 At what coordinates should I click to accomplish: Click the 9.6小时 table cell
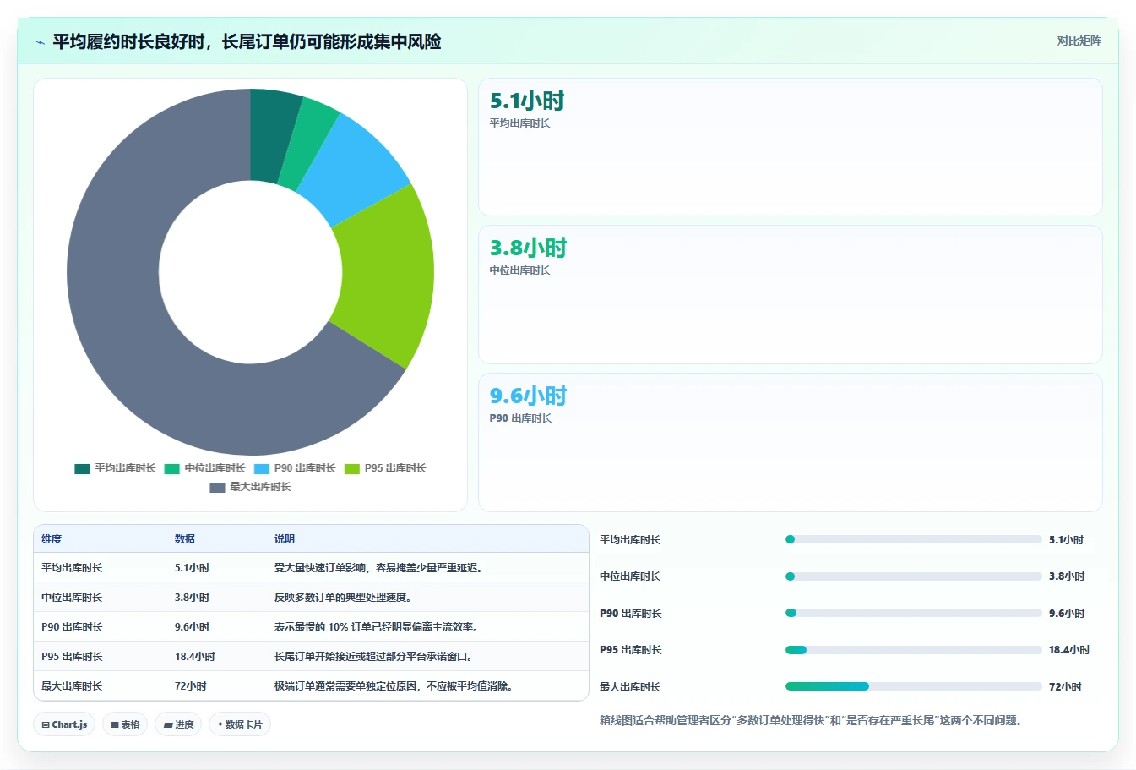pyautogui.click(x=193, y=627)
